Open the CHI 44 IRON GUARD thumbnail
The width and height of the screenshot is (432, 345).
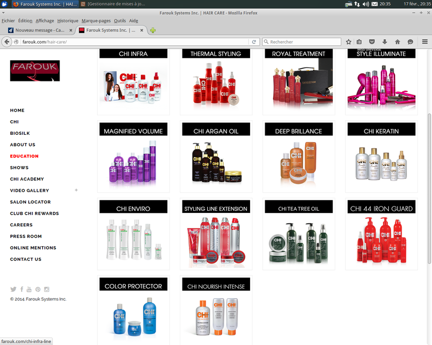click(381, 234)
